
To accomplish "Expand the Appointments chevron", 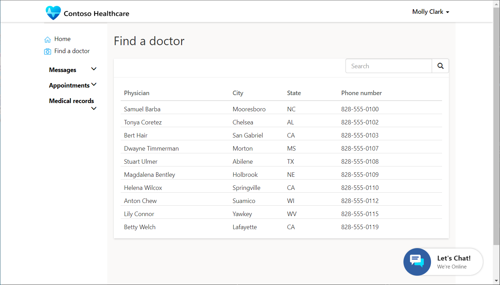I will (94, 84).
